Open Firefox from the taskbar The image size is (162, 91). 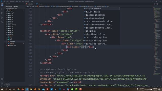click(23, 89)
